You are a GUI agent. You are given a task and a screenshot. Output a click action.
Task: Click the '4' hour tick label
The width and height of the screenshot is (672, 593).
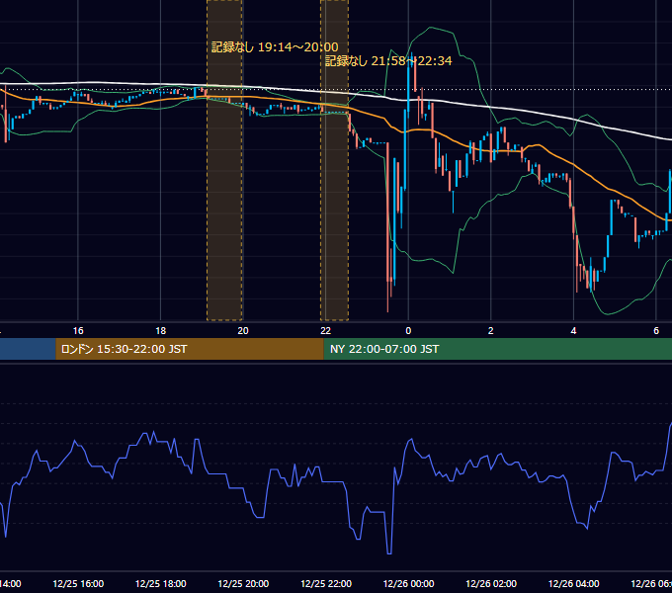pos(573,331)
